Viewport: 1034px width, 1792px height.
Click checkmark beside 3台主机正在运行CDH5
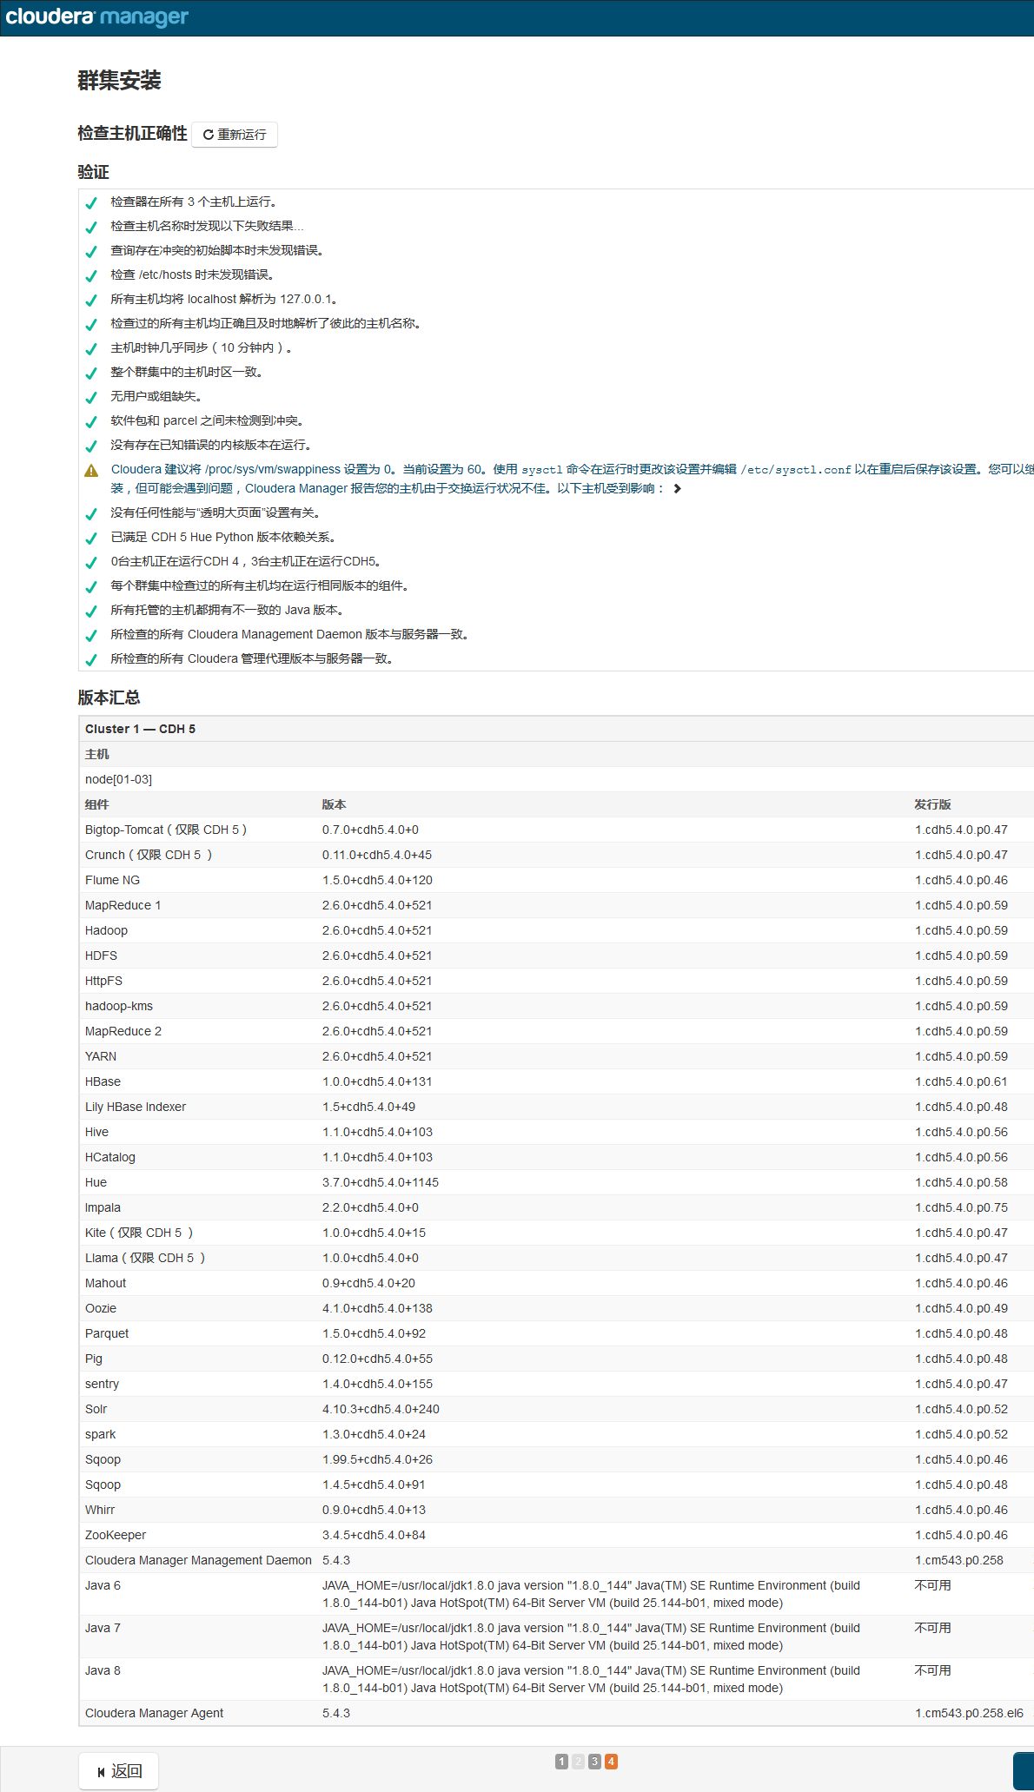tap(91, 562)
